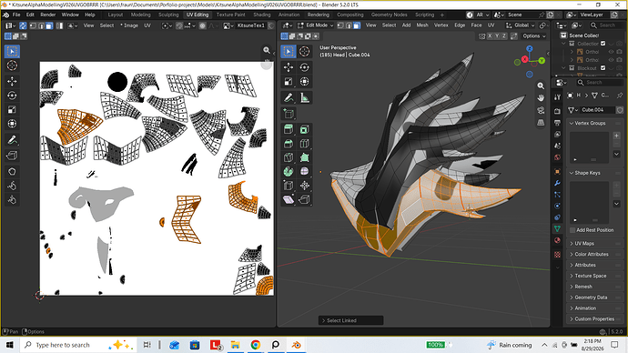Select the Rotate tool in UV editor
Viewport: 628px width, 353px height.
pyautogui.click(x=12, y=96)
